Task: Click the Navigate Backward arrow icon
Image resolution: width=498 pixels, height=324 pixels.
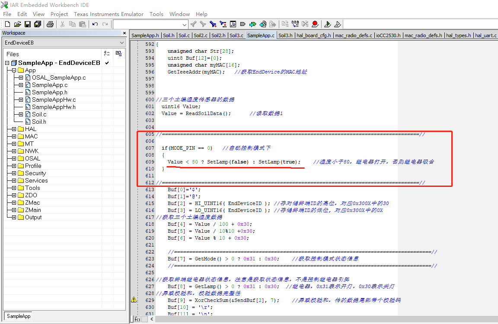Action: pos(263,24)
